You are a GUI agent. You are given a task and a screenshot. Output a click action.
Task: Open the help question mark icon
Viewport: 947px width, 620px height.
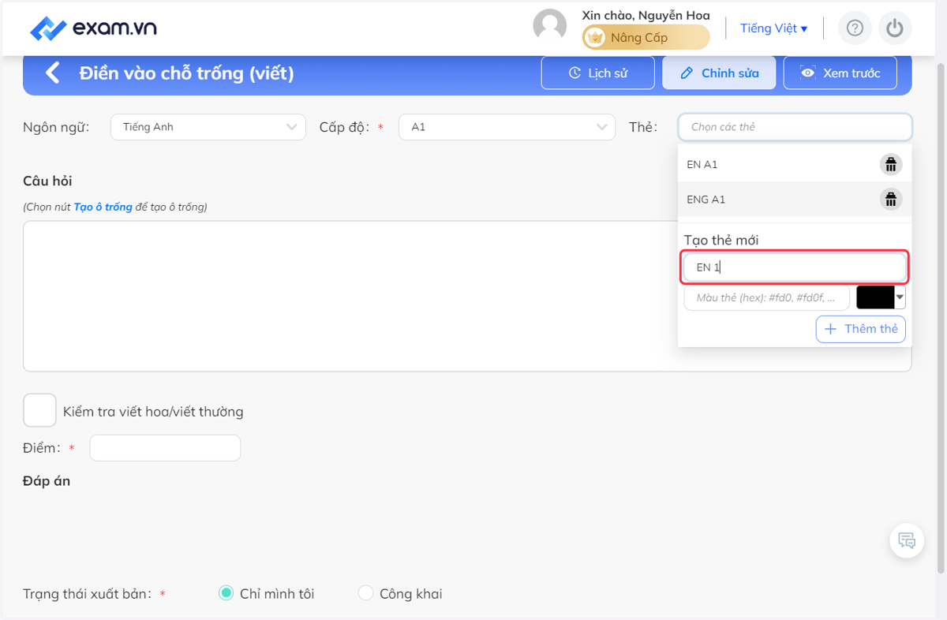click(x=855, y=28)
